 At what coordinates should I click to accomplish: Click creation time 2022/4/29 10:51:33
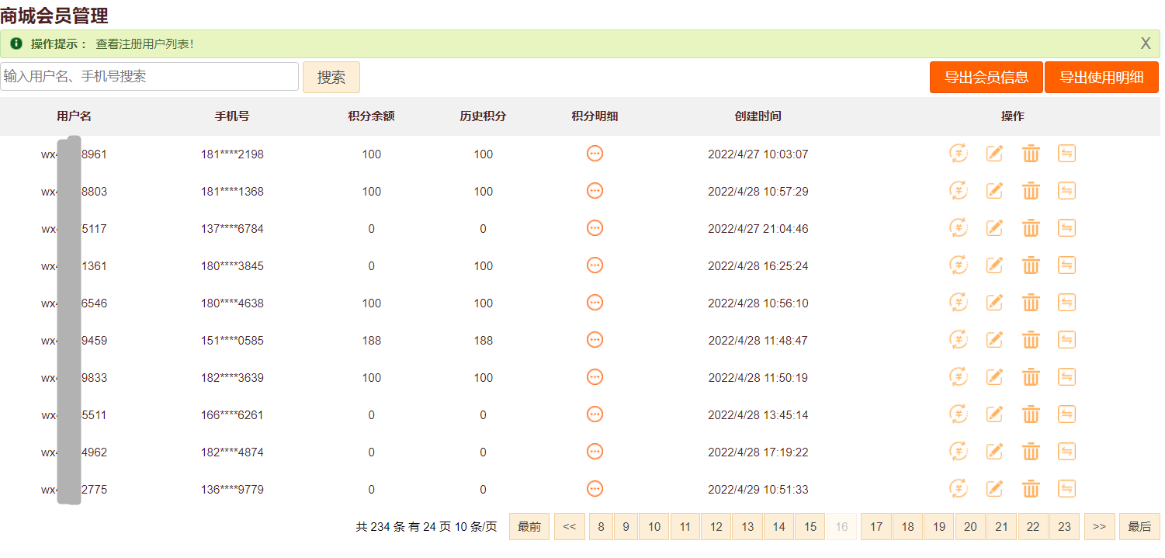click(758, 490)
